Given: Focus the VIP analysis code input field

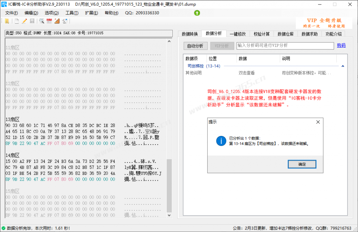Looking at the screenshot, I should coord(285,46).
